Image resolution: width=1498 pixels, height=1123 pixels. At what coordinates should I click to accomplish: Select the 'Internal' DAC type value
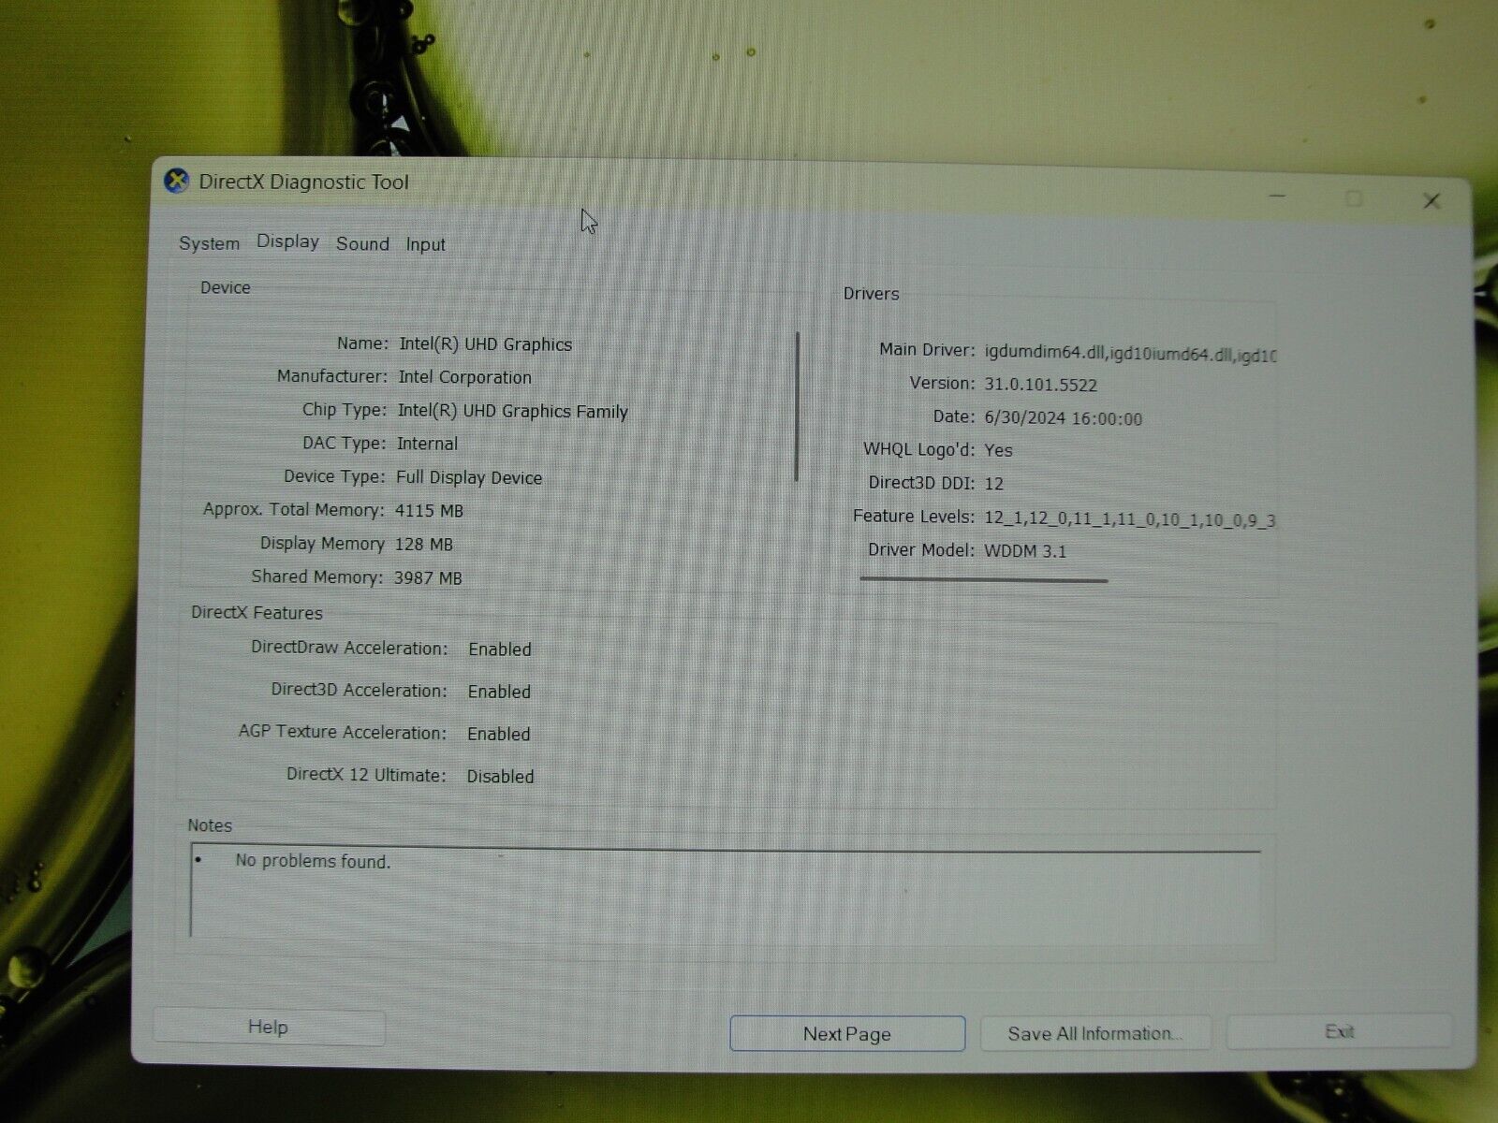427,444
